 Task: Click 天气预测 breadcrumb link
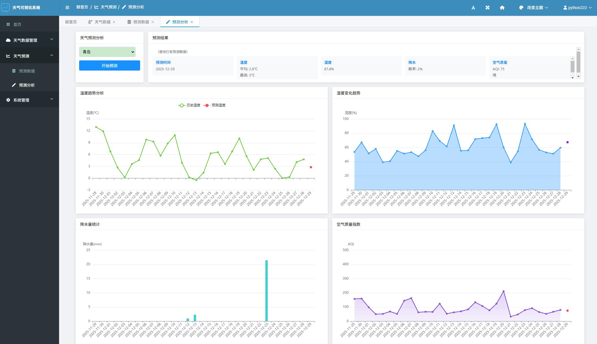pos(108,7)
